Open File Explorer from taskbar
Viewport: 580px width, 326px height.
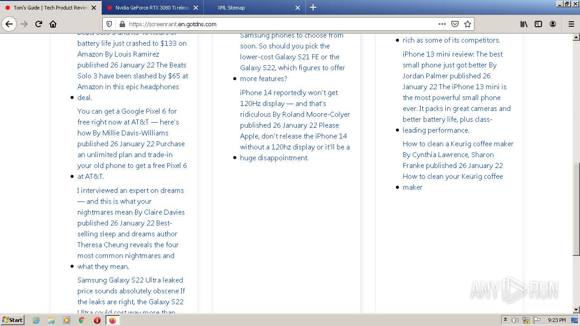(x=51, y=320)
